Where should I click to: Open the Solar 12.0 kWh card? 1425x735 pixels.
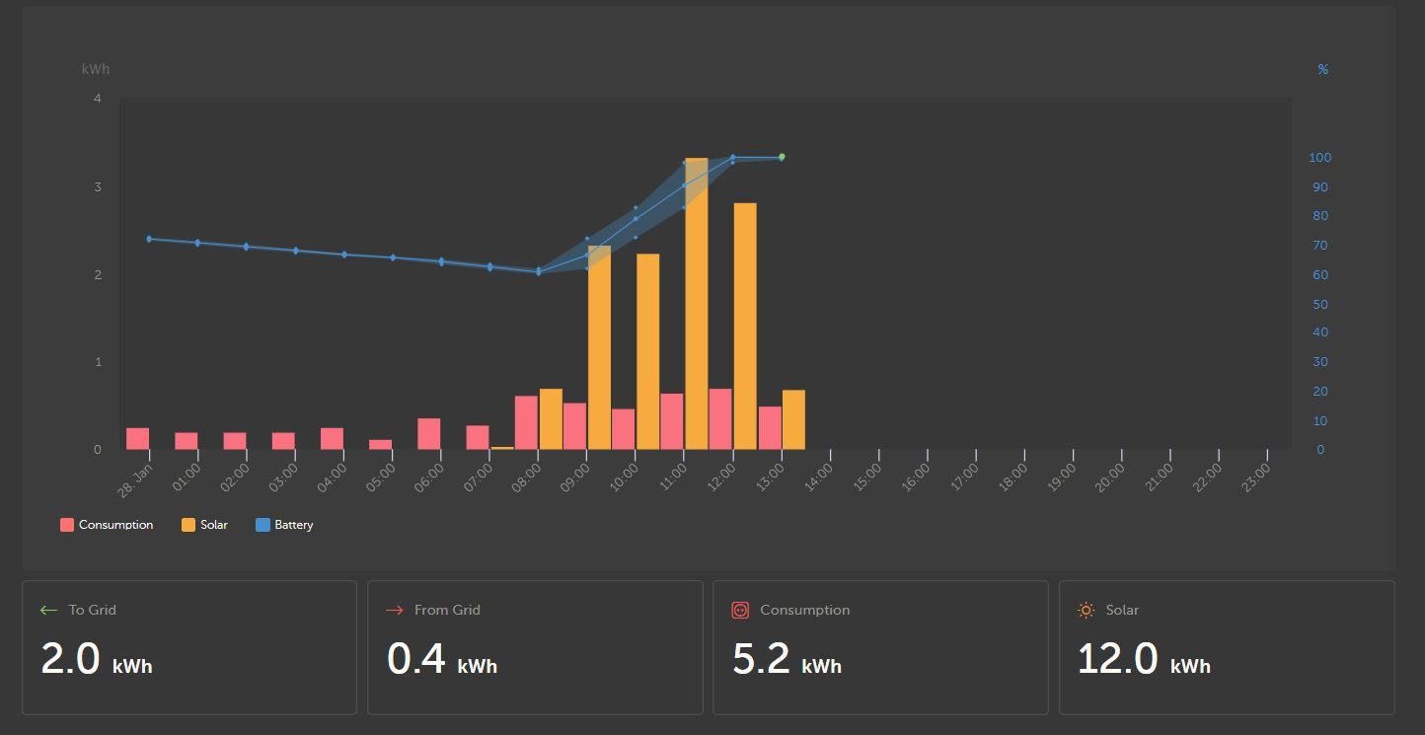click(x=1227, y=647)
